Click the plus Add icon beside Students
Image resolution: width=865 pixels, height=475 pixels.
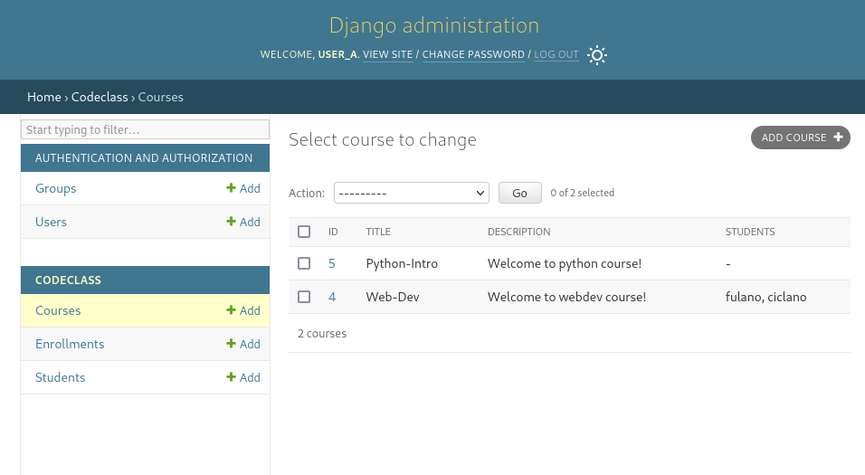pyautogui.click(x=232, y=377)
